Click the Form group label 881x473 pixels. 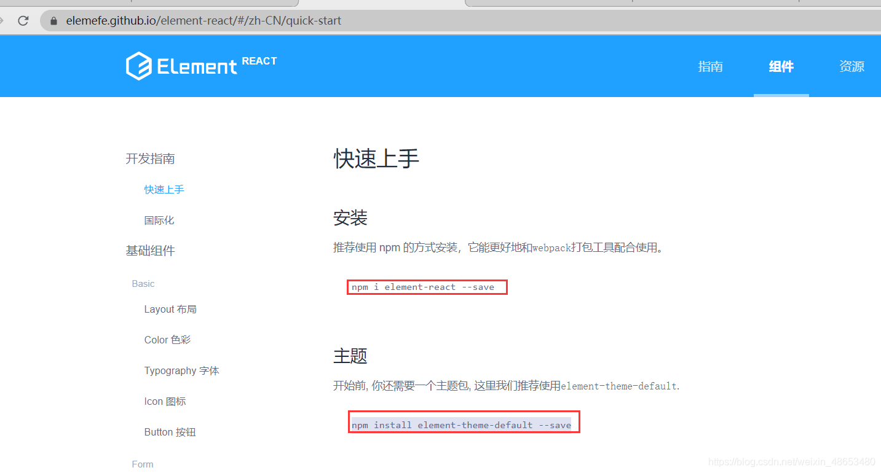click(x=143, y=464)
